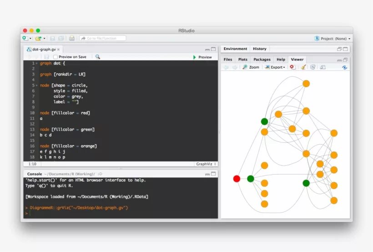Click the cursor position 1:10 indicator

tap(32, 164)
